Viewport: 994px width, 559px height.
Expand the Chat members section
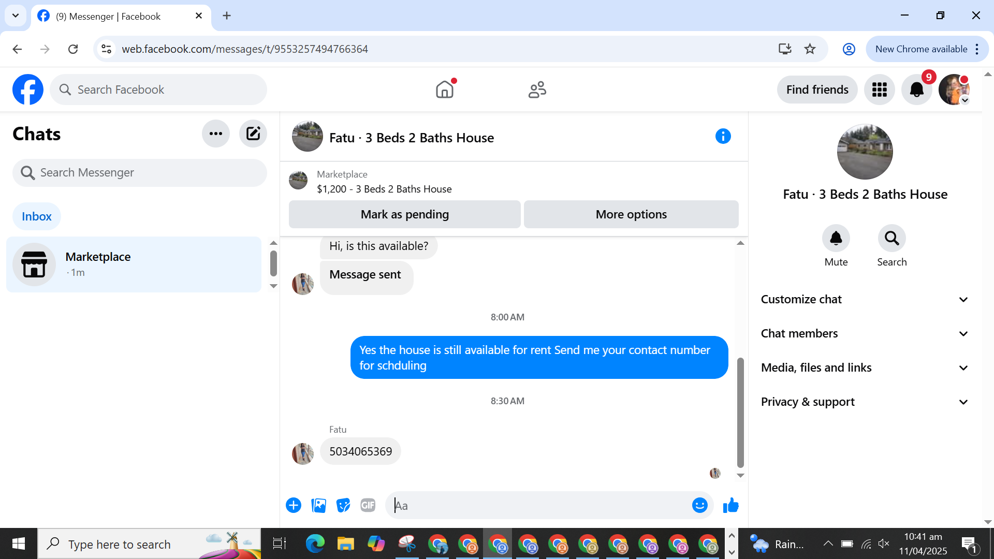(864, 333)
